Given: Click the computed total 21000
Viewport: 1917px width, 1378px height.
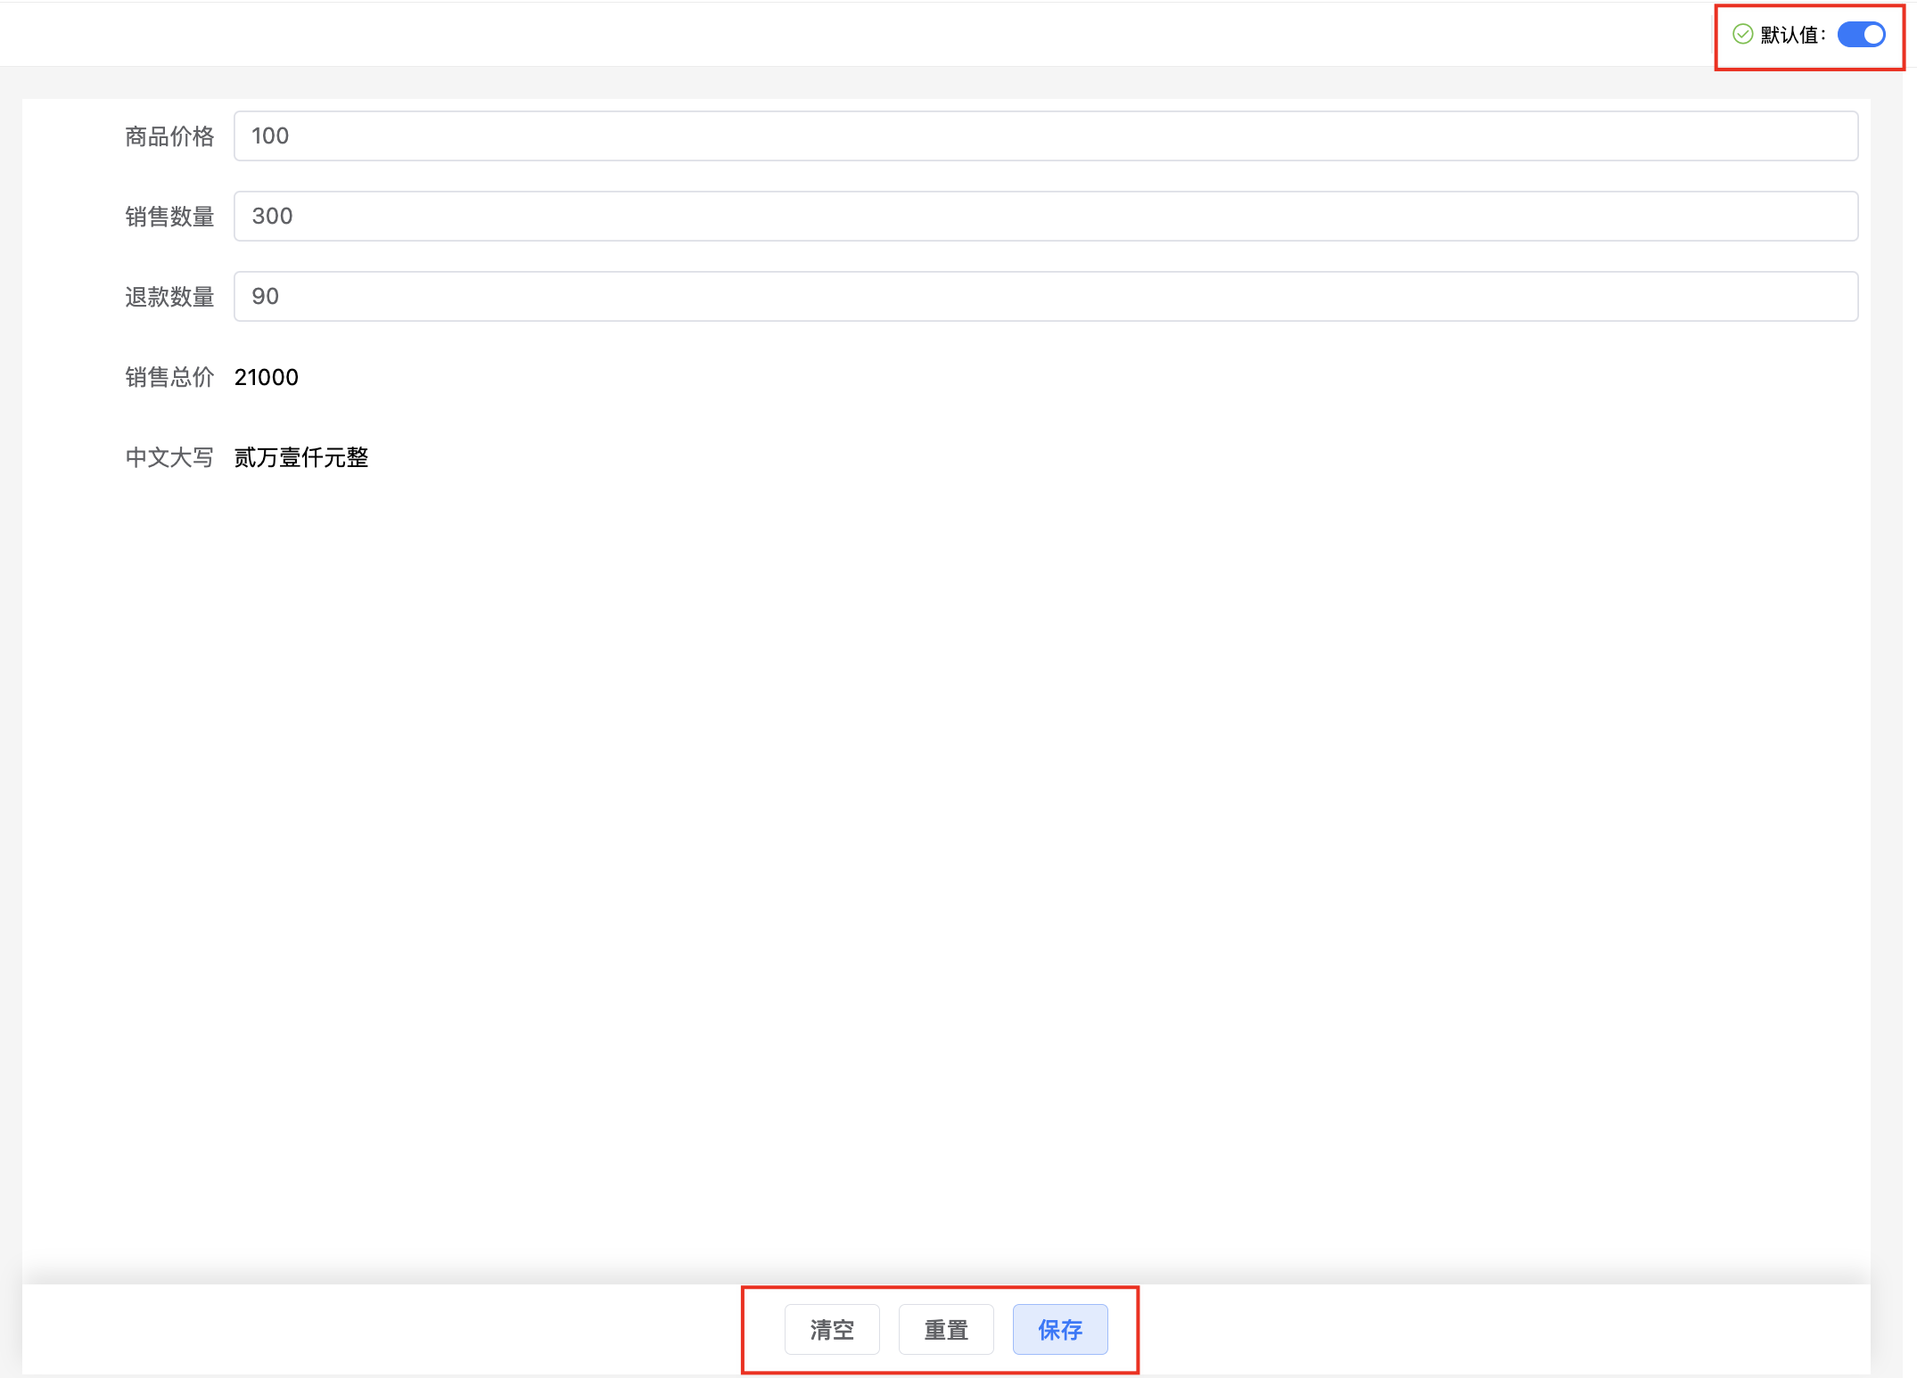Looking at the screenshot, I should pos(267,377).
